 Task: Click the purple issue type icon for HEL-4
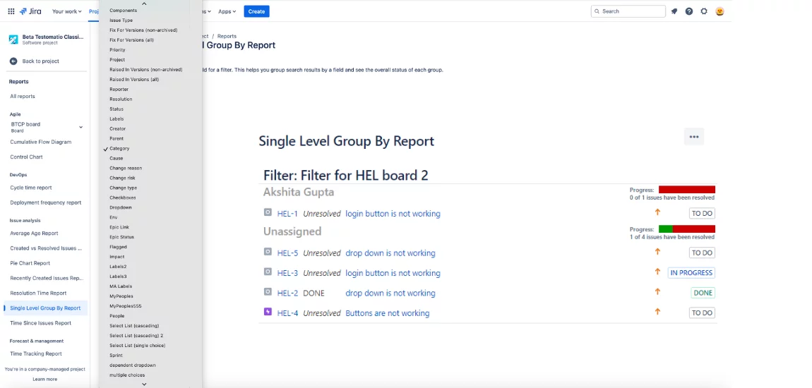tap(268, 312)
